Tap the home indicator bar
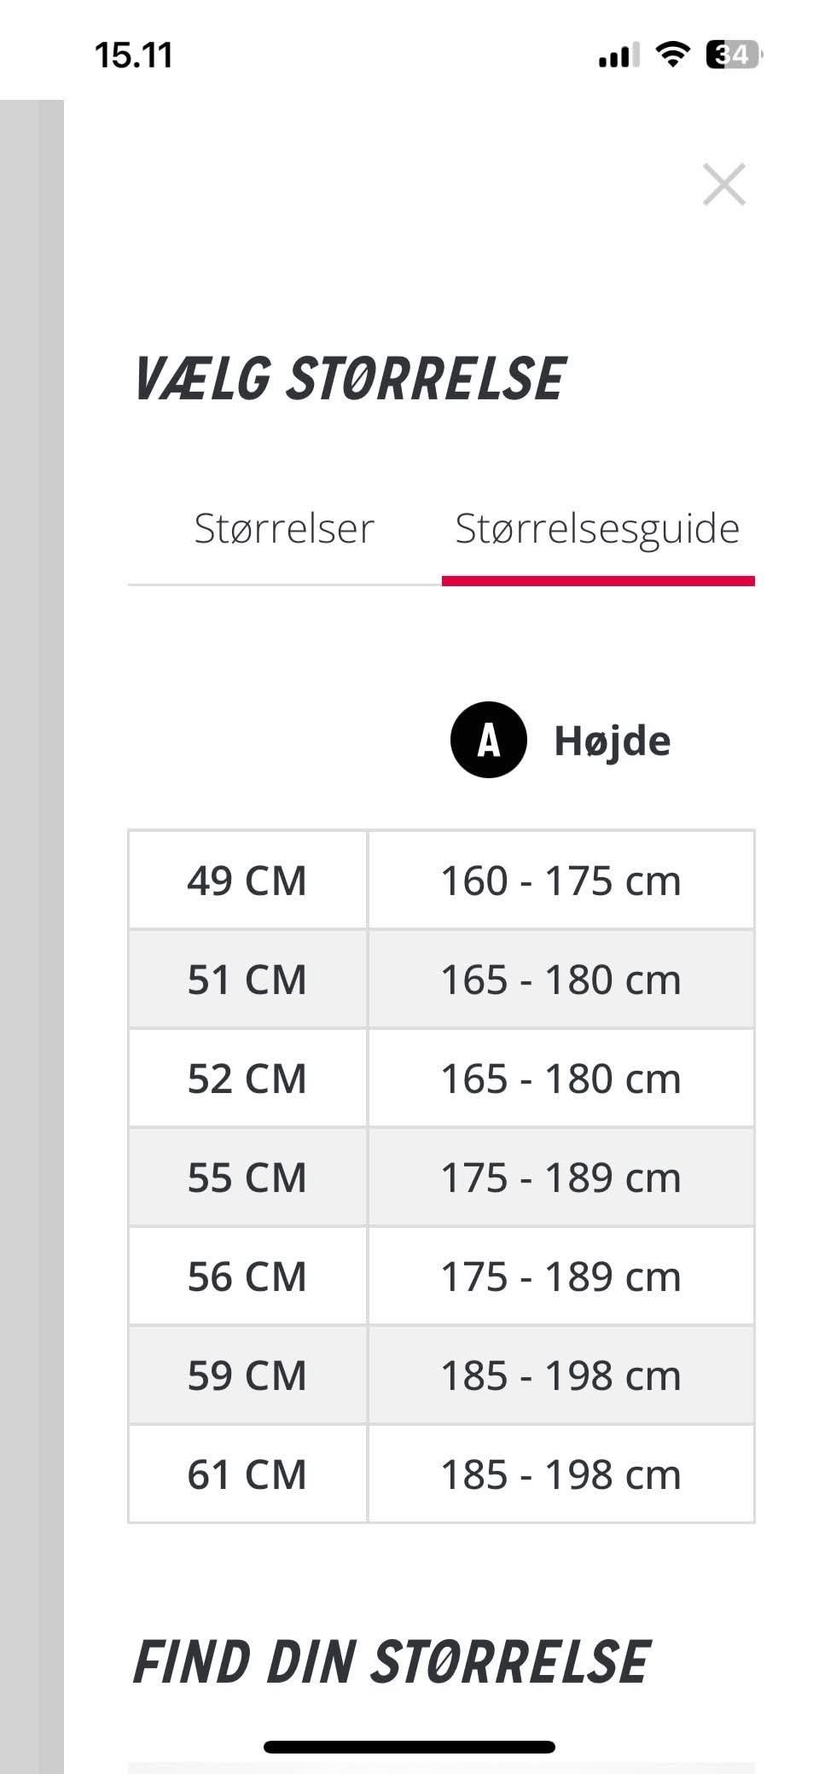 [409, 1747]
